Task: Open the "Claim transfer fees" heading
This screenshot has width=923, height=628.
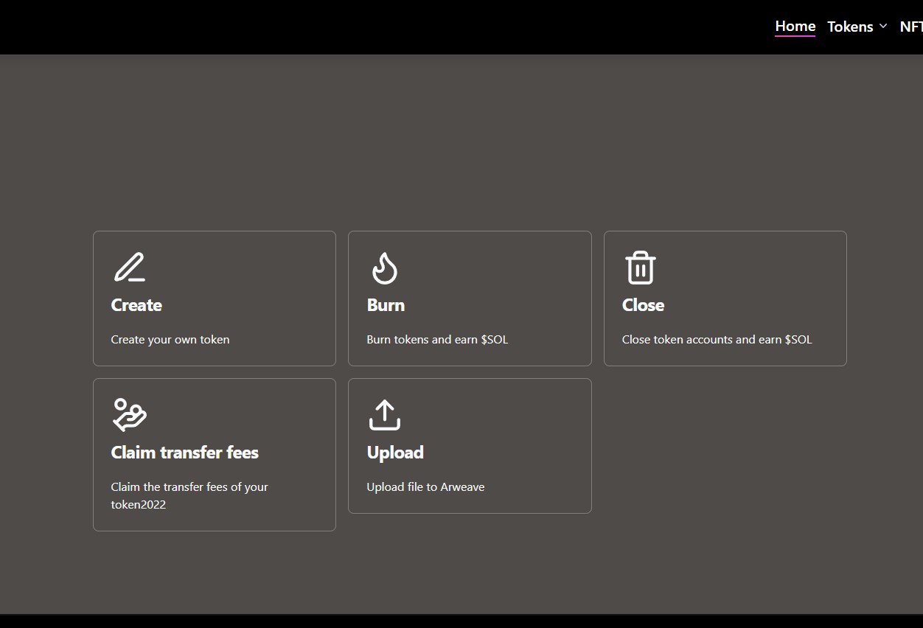Action: (184, 453)
